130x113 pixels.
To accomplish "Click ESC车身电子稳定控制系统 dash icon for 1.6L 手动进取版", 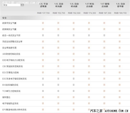I will click(x=43, y=79).
